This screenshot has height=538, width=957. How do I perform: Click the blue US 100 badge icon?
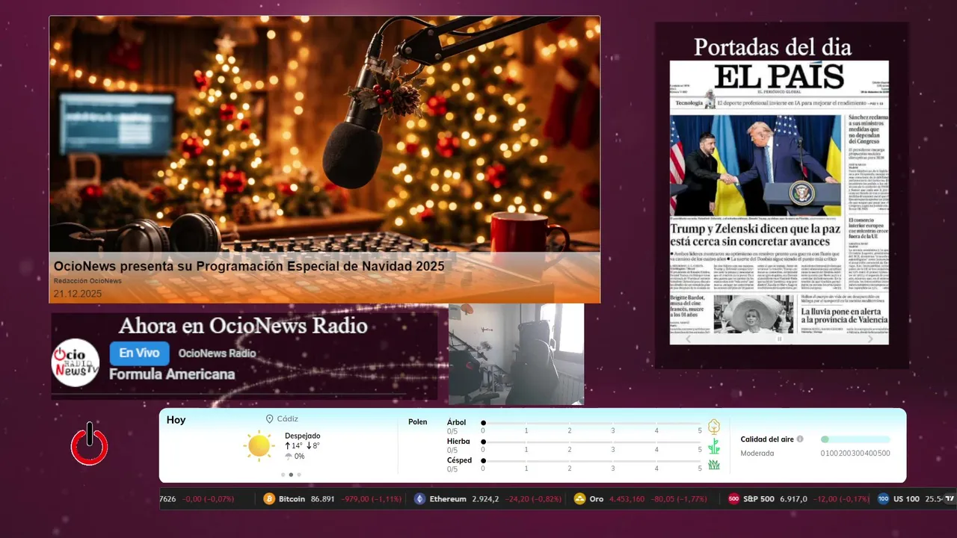[x=884, y=499]
